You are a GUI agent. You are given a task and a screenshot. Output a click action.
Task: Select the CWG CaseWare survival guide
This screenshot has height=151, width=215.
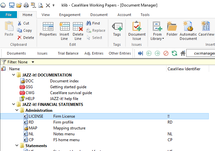click(104, 93)
